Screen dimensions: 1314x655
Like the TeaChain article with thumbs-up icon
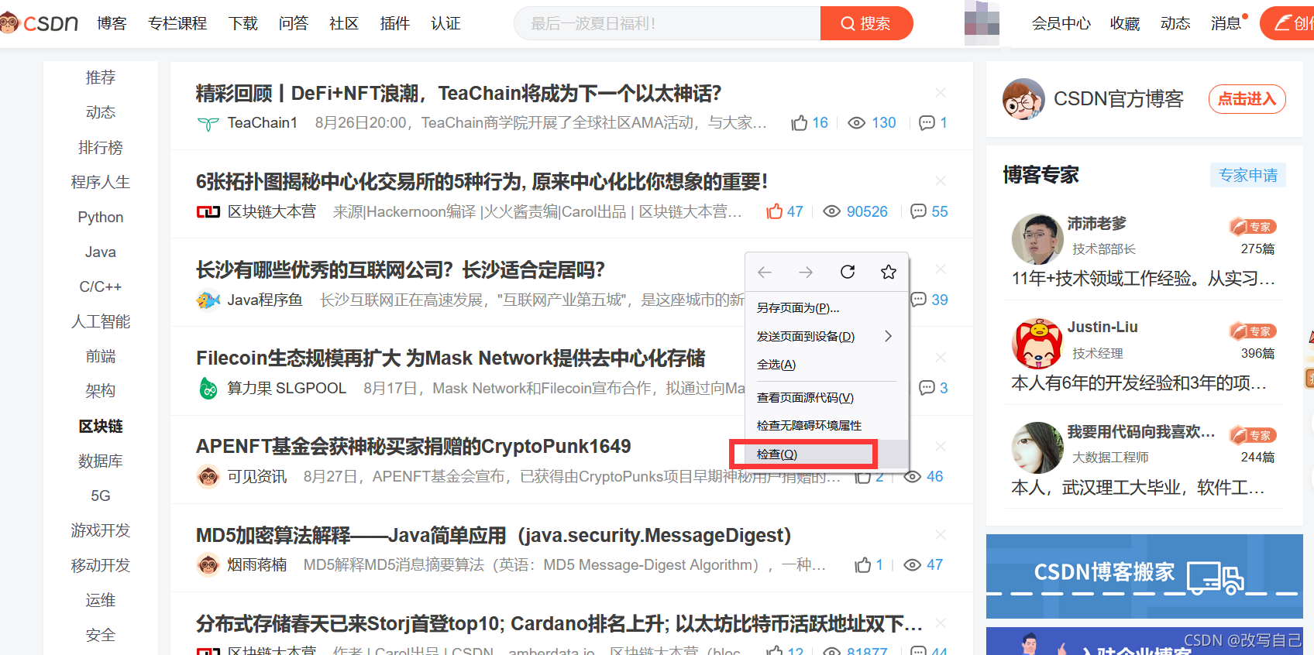click(800, 123)
